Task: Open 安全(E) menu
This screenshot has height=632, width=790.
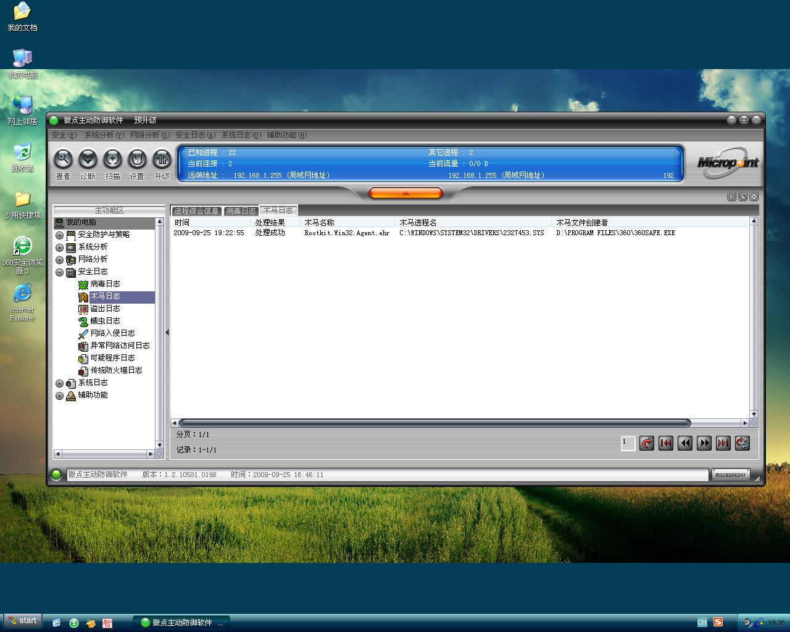Action: [64, 135]
